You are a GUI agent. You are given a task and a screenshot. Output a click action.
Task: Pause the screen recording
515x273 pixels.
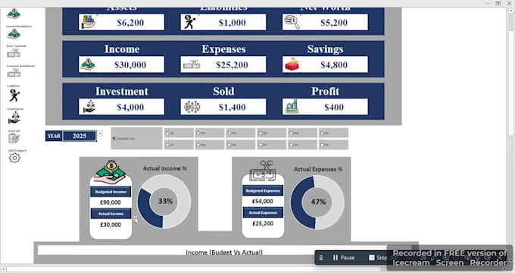(344, 258)
